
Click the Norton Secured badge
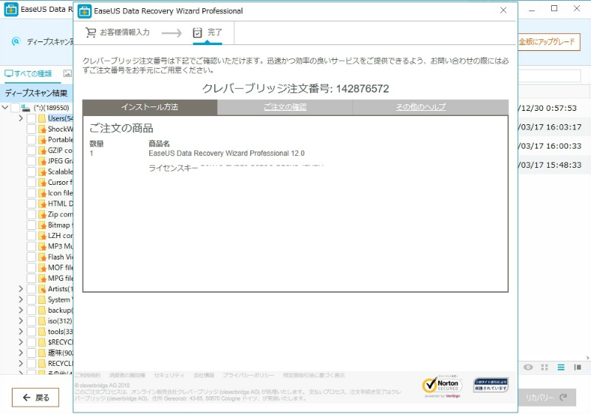coord(442,387)
